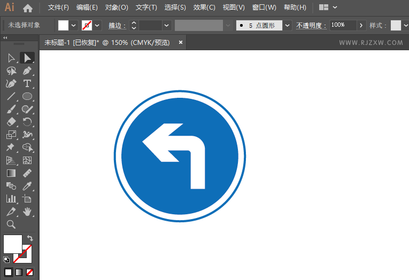Switch paint mode to Gradient
The width and height of the screenshot is (409, 280).
click(19, 272)
